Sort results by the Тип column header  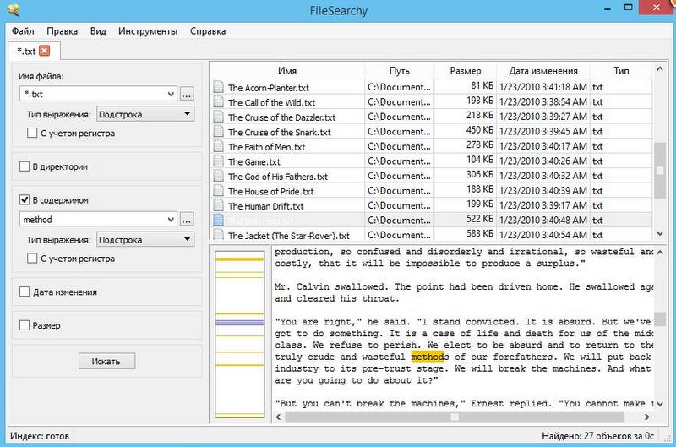621,71
